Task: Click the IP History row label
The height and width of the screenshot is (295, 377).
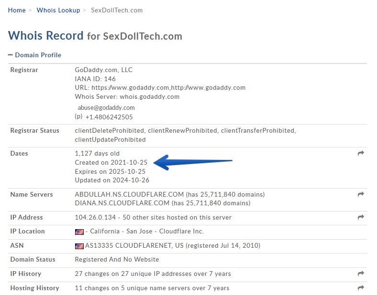Action: pyautogui.click(x=26, y=274)
